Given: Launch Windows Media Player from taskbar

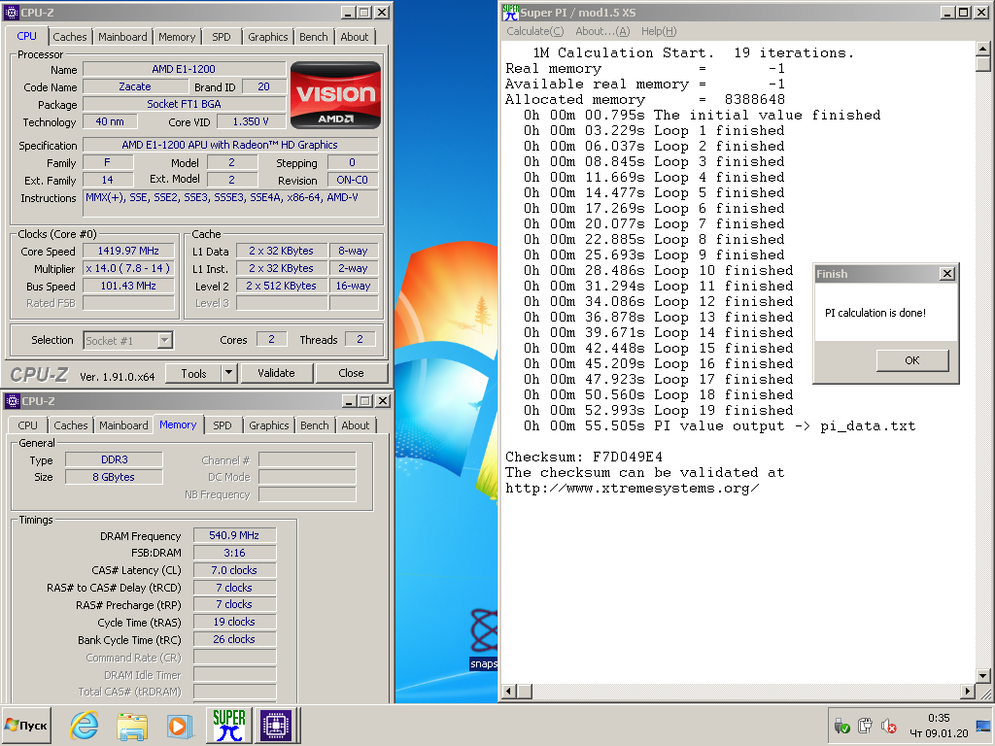Looking at the screenshot, I should coord(180,726).
